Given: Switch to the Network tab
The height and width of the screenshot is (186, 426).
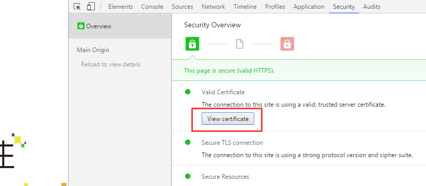Looking at the screenshot, I should point(214,7).
